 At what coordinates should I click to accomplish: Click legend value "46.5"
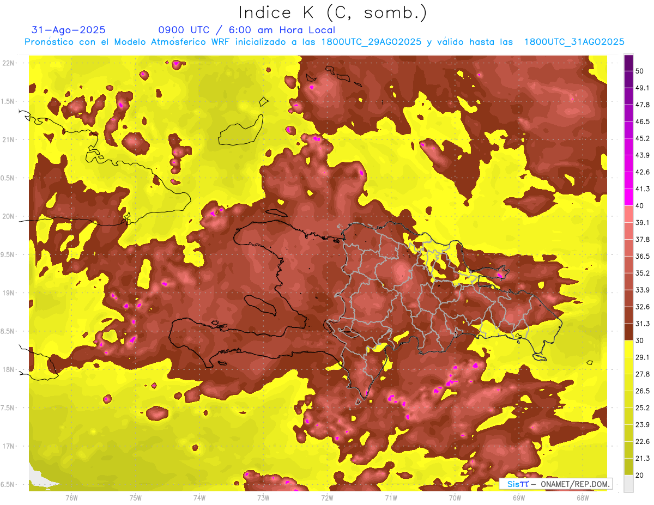coord(643,121)
